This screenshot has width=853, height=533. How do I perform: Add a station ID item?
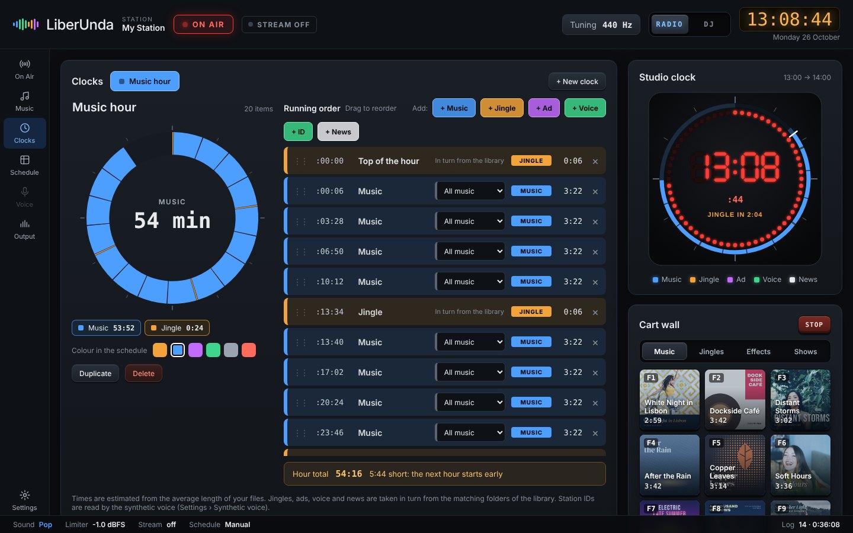(x=298, y=131)
